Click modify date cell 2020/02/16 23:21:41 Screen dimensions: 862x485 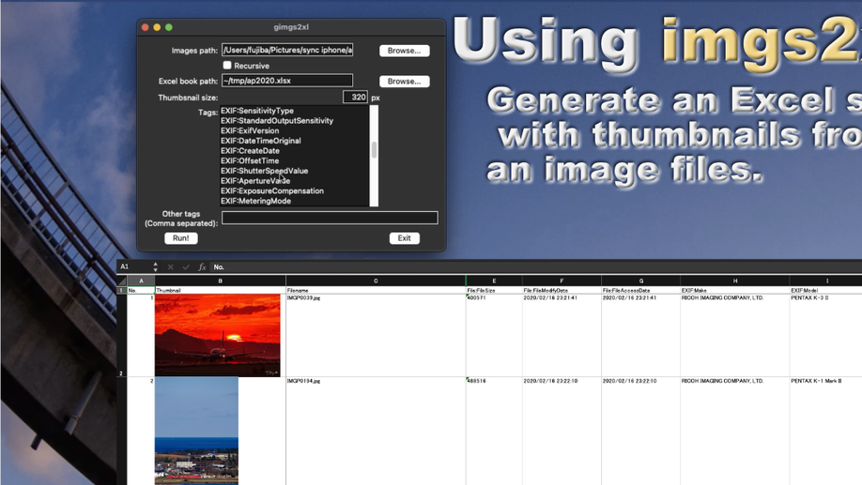point(562,336)
